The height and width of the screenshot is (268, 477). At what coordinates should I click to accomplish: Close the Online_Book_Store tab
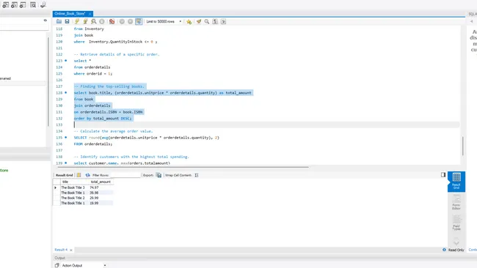pos(90,14)
